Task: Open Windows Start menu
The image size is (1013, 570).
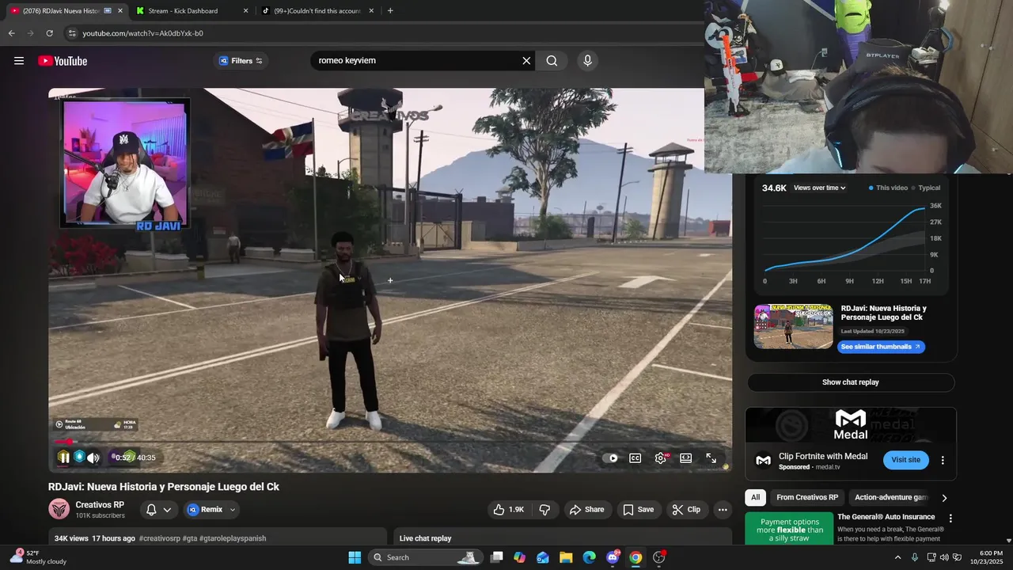Action: [355, 557]
